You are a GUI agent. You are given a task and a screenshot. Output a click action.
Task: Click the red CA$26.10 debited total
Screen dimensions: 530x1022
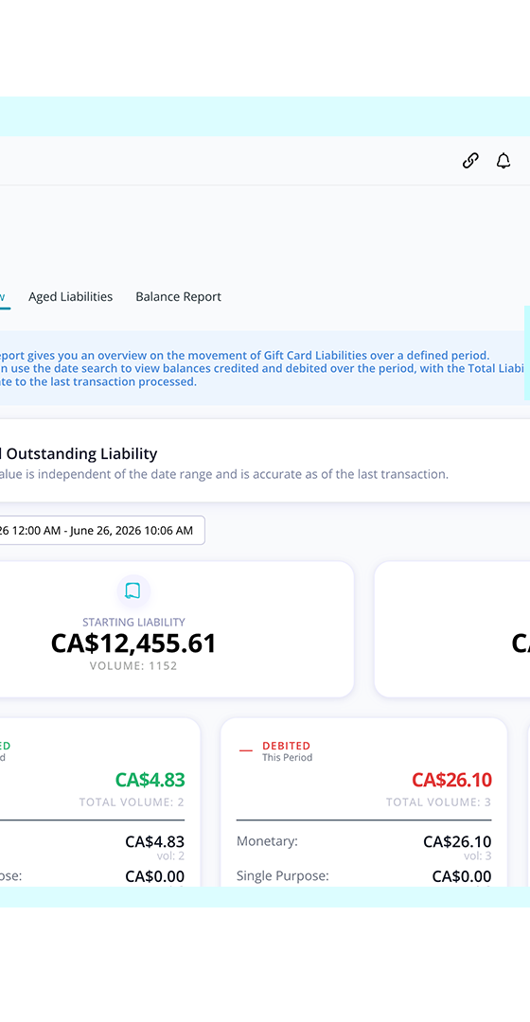click(451, 780)
